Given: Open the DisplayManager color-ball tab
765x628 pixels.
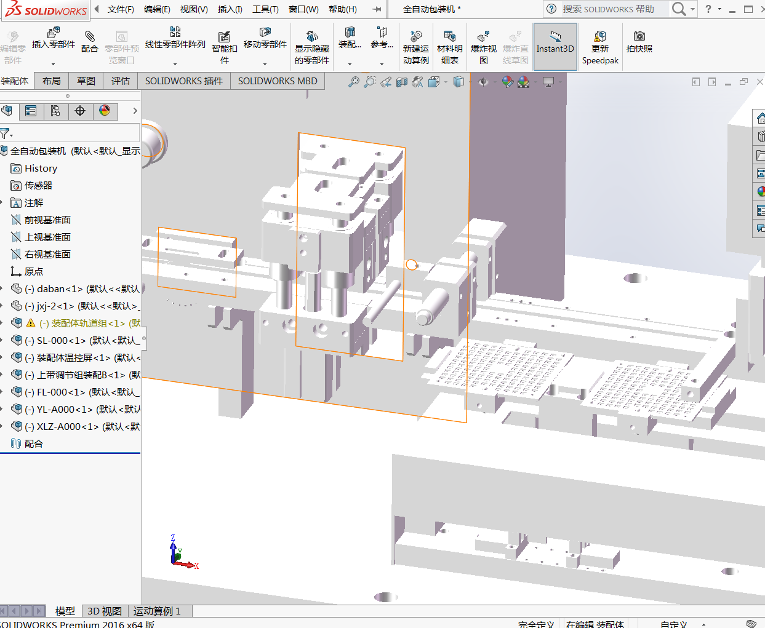Looking at the screenshot, I should [x=105, y=111].
